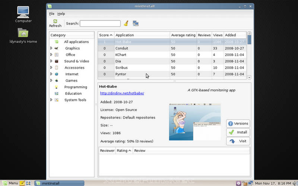298x186 pixels.
Task: Expand the Office category
Action: pyautogui.click(x=51, y=55)
